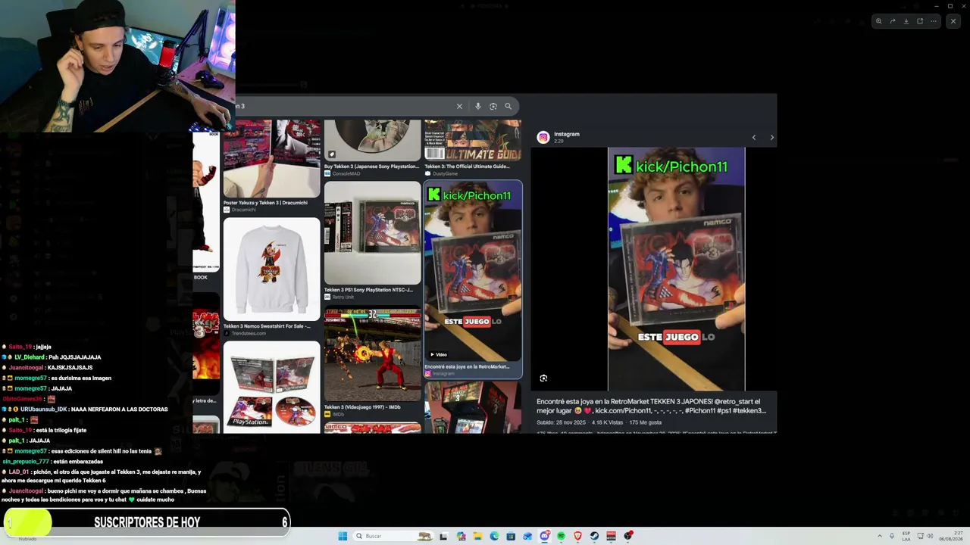
Task: Open Brave browser from the taskbar
Action: [577, 536]
